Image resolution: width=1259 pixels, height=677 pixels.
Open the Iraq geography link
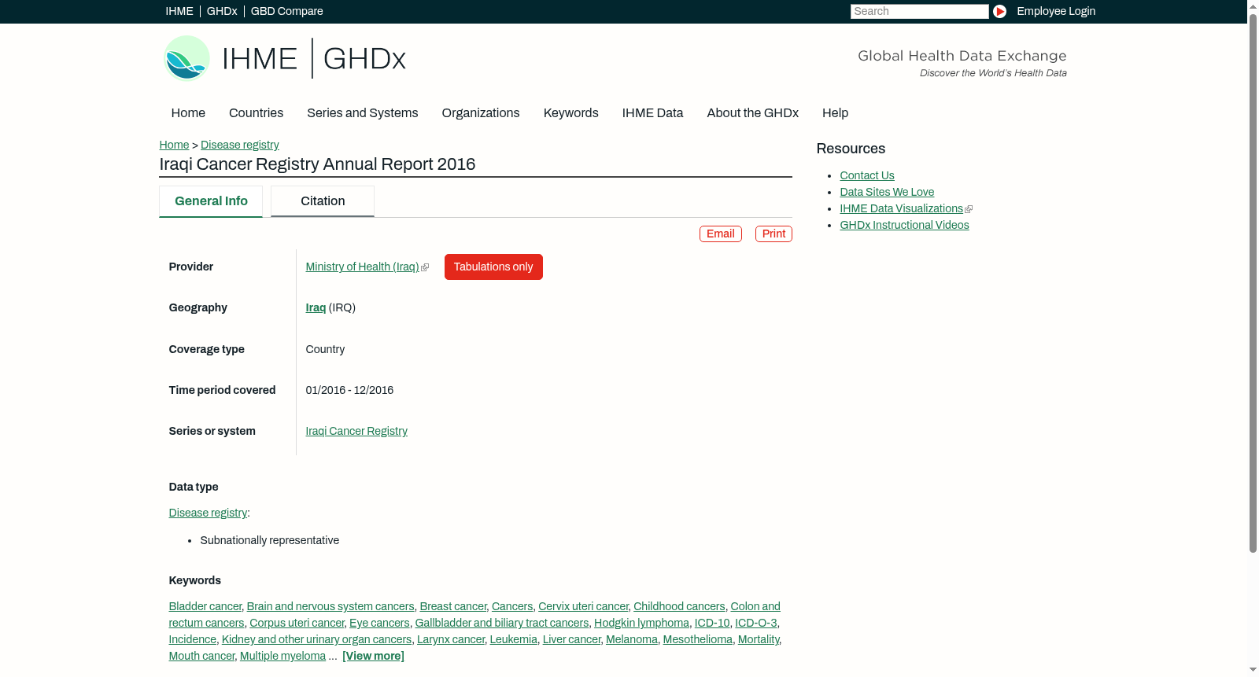pyautogui.click(x=316, y=307)
